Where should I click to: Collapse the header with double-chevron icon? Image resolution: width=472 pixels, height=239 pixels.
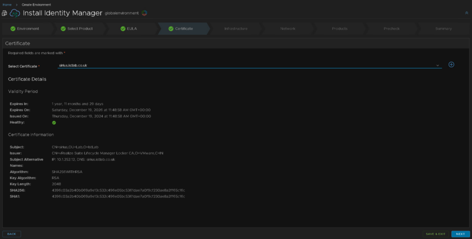click(x=466, y=13)
